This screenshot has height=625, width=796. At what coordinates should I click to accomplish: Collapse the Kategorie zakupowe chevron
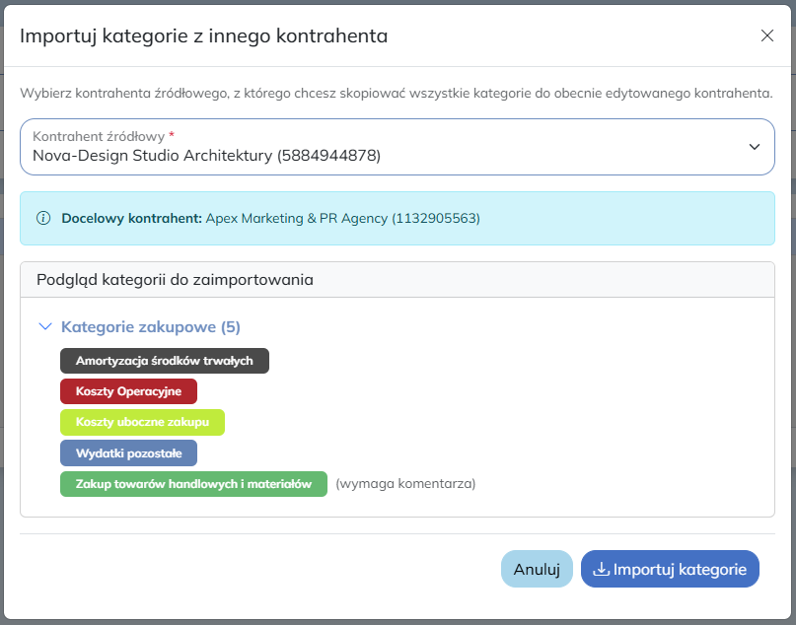click(x=43, y=326)
